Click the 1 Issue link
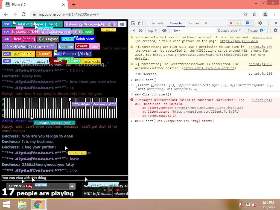This screenshot has width=280, height=210. pos(256,31)
